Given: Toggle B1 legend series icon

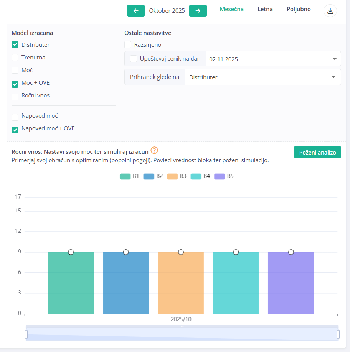Looking at the screenshot, I should (x=125, y=176).
